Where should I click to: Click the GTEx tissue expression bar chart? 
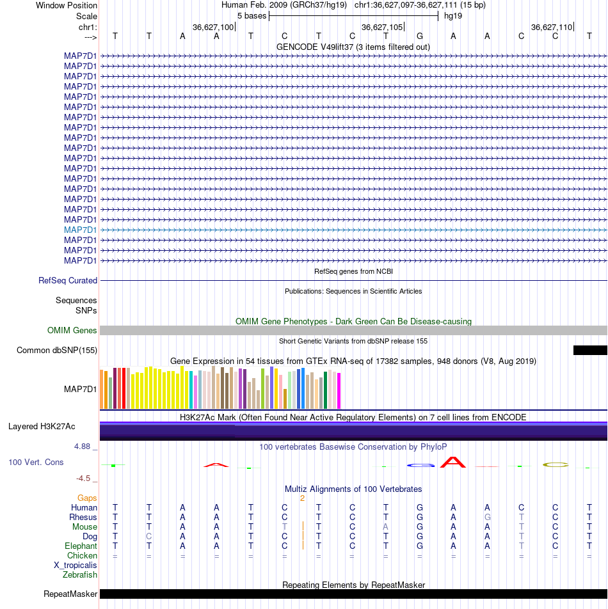pyautogui.click(x=220, y=387)
